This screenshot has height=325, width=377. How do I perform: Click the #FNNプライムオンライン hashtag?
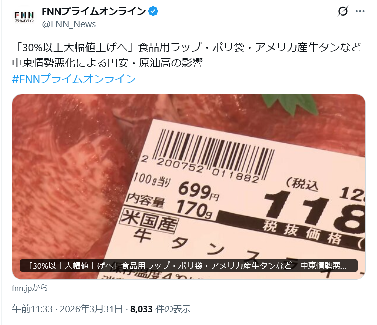coord(74,79)
